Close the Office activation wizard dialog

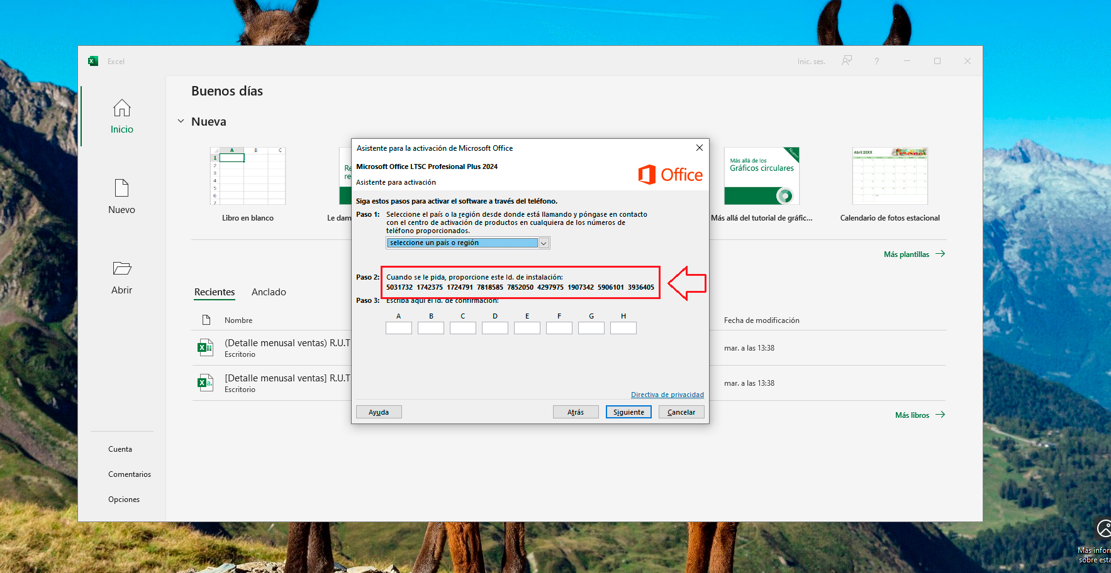(x=699, y=148)
